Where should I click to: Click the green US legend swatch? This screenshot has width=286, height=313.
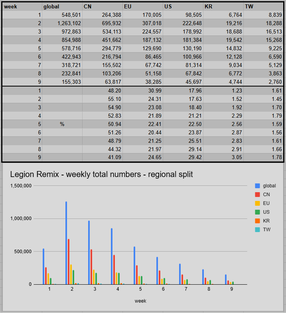click(257, 212)
